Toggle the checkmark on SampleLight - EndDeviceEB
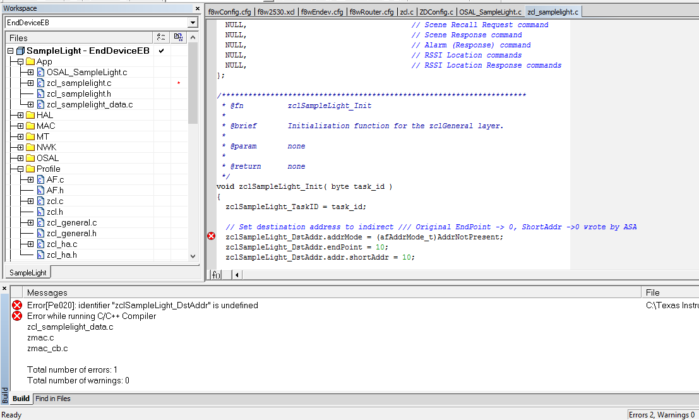The height and width of the screenshot is (420, 699). 162,51
